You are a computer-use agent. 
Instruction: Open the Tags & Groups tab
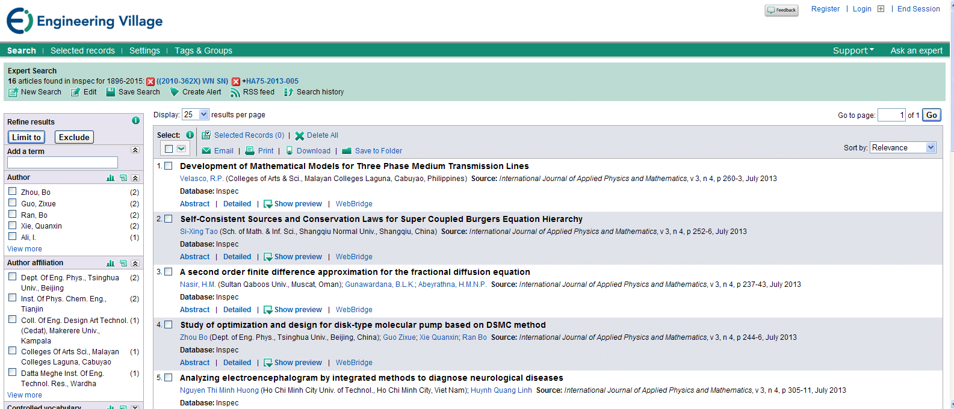(x=203, y=51)
